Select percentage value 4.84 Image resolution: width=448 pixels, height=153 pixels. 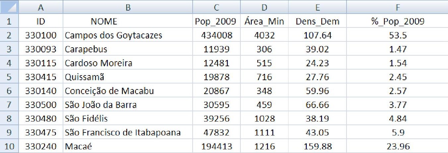(x=397, y=119)
